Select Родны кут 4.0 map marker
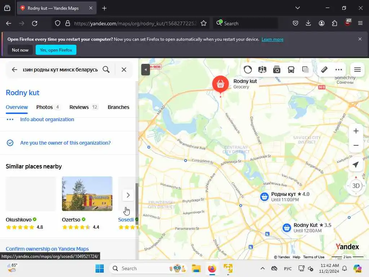369x277 pixels. [x=264, y=197]
